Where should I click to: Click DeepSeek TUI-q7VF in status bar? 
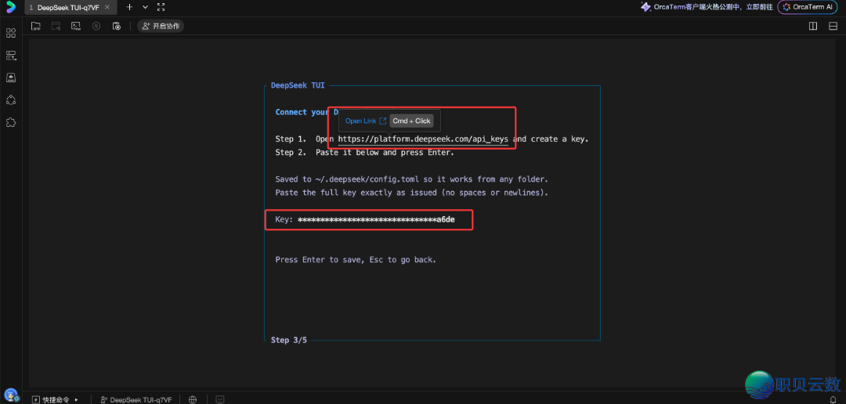point(136,399)
